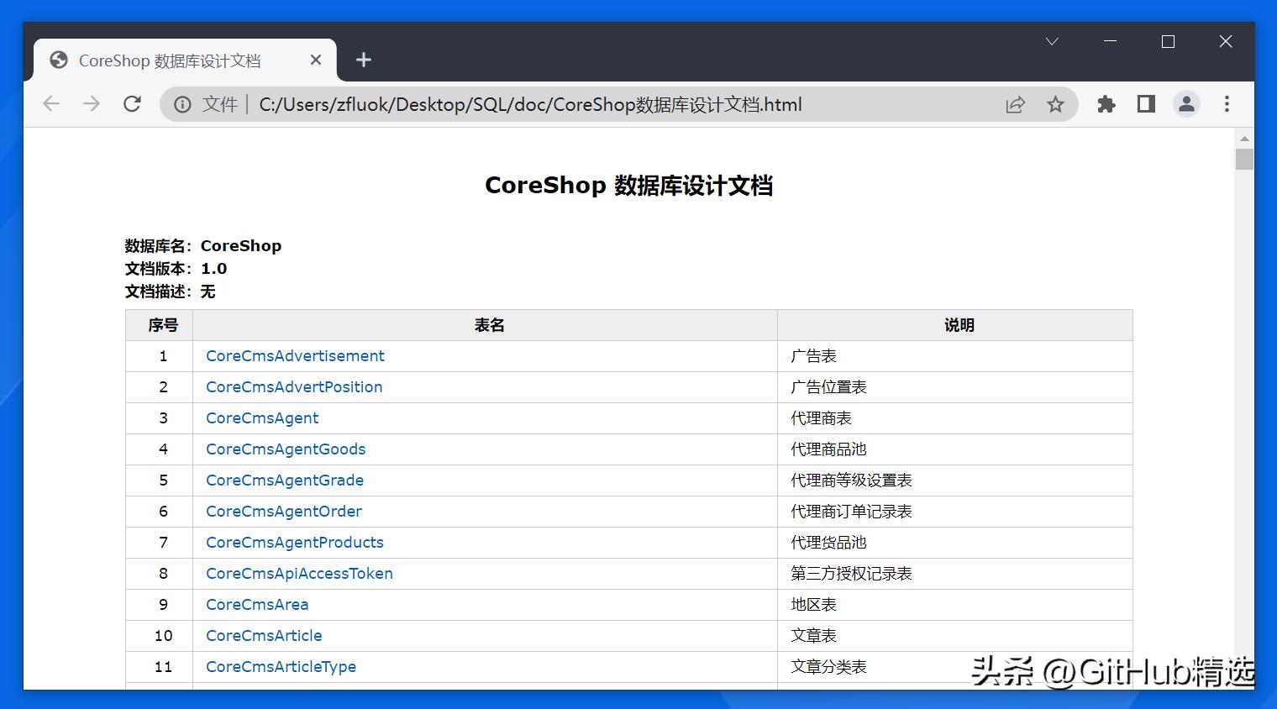Click the file info icon in the address bar
The image size is (1277, 709).
tap(182, 105)
